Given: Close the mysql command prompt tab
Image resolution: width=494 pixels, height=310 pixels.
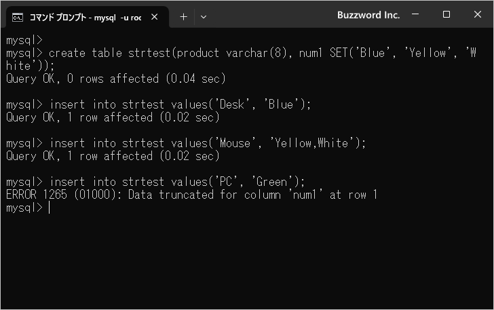Looking at the screenshot, I should tap(155, 17).
